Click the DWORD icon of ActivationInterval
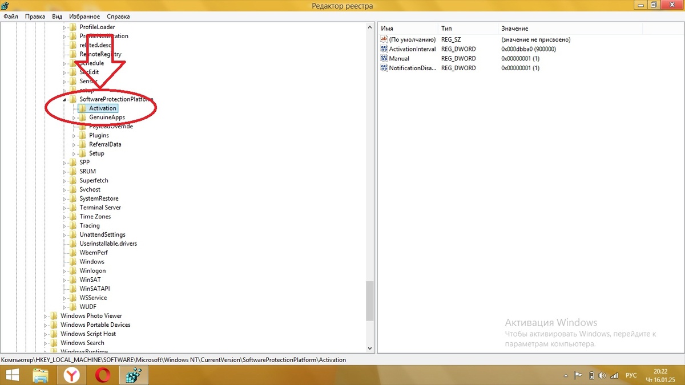The height and width of the screenshot is (385, 685). (384, 49)
